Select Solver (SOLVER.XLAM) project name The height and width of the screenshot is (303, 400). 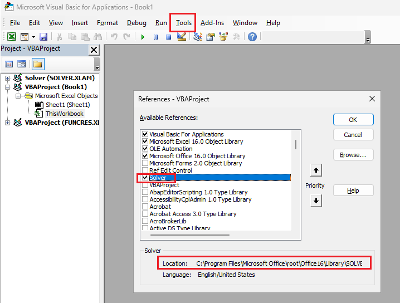coord(60,78)
